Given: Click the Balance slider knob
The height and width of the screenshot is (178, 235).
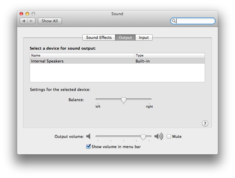Looking at the screenshot, I should [124, 100].
